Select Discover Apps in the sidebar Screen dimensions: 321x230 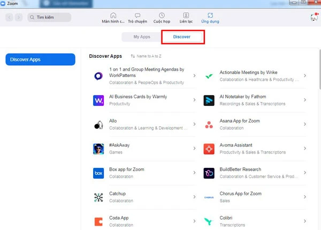coord(41,59)
